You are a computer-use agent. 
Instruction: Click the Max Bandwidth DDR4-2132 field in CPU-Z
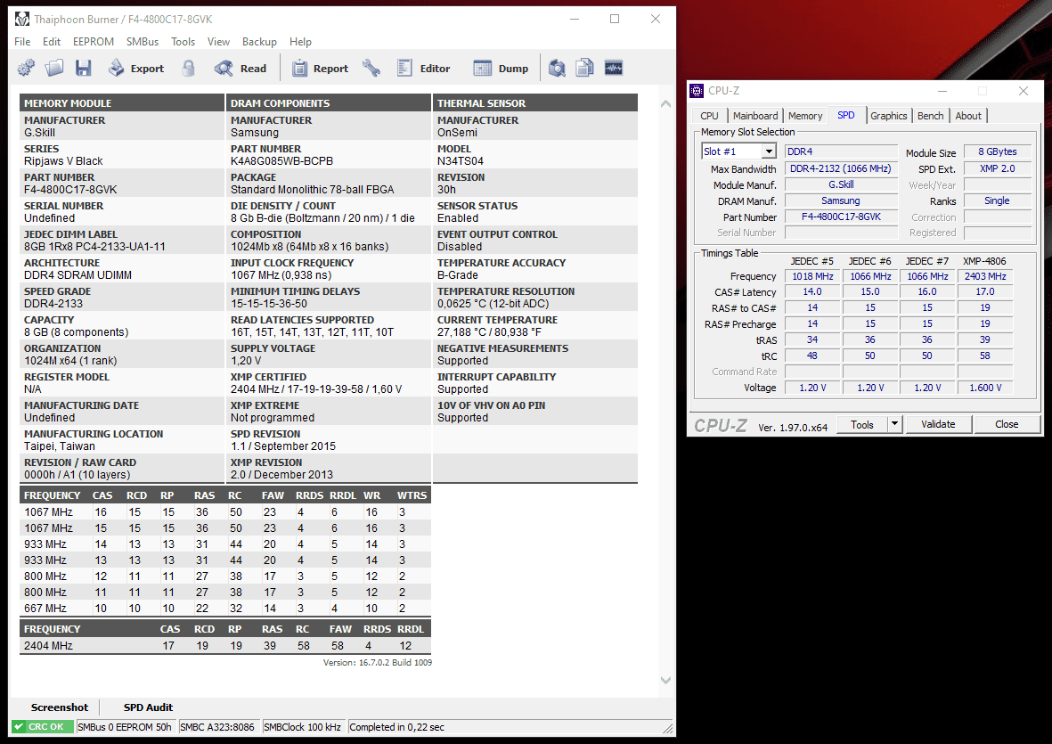841,169
